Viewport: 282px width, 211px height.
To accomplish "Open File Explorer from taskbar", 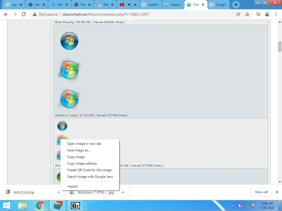I will [x=23, y=206].
